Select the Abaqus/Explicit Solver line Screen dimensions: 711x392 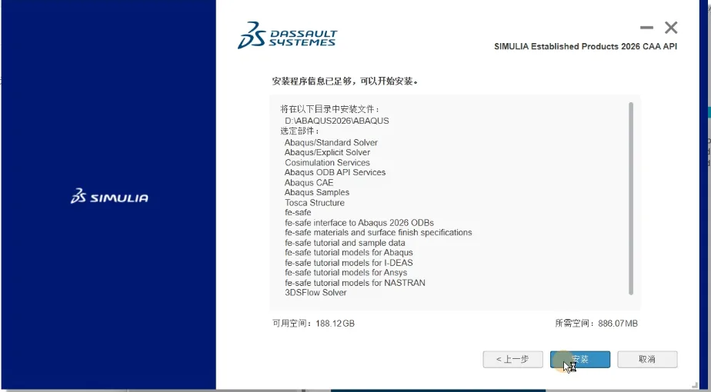327,152
